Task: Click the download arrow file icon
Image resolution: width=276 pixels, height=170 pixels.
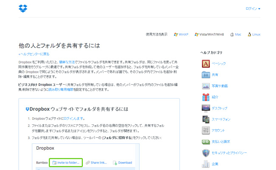Action: click(x=115, y=163)
